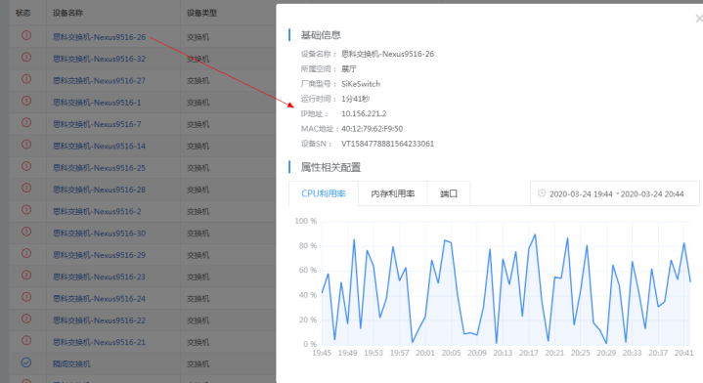Click the 设备类型 column header
This screenshot has width=703, height=383.
(x=201, y=13)
